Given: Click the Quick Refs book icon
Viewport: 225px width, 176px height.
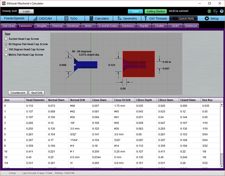Looking at the screenshot, I should tap(175, 19).
